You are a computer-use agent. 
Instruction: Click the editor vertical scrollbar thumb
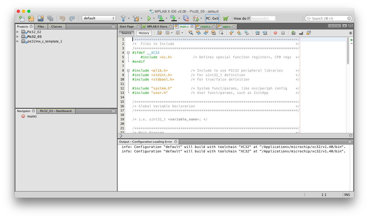(x=348, y=51)
